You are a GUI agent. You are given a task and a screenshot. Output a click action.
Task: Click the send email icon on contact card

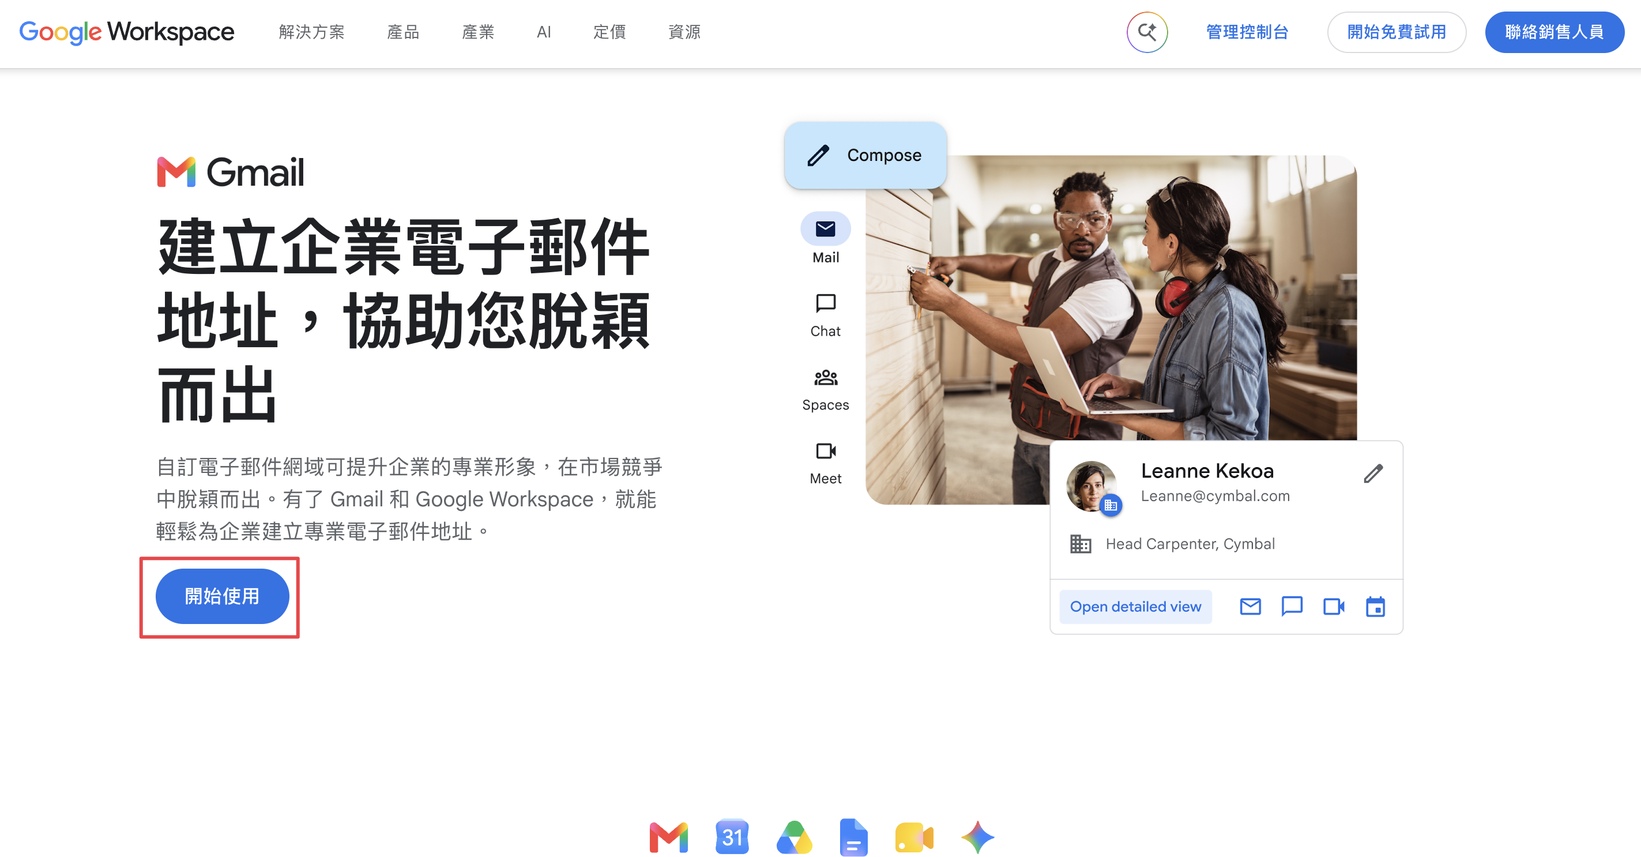pyautogui.click(x=1250, y=607)
